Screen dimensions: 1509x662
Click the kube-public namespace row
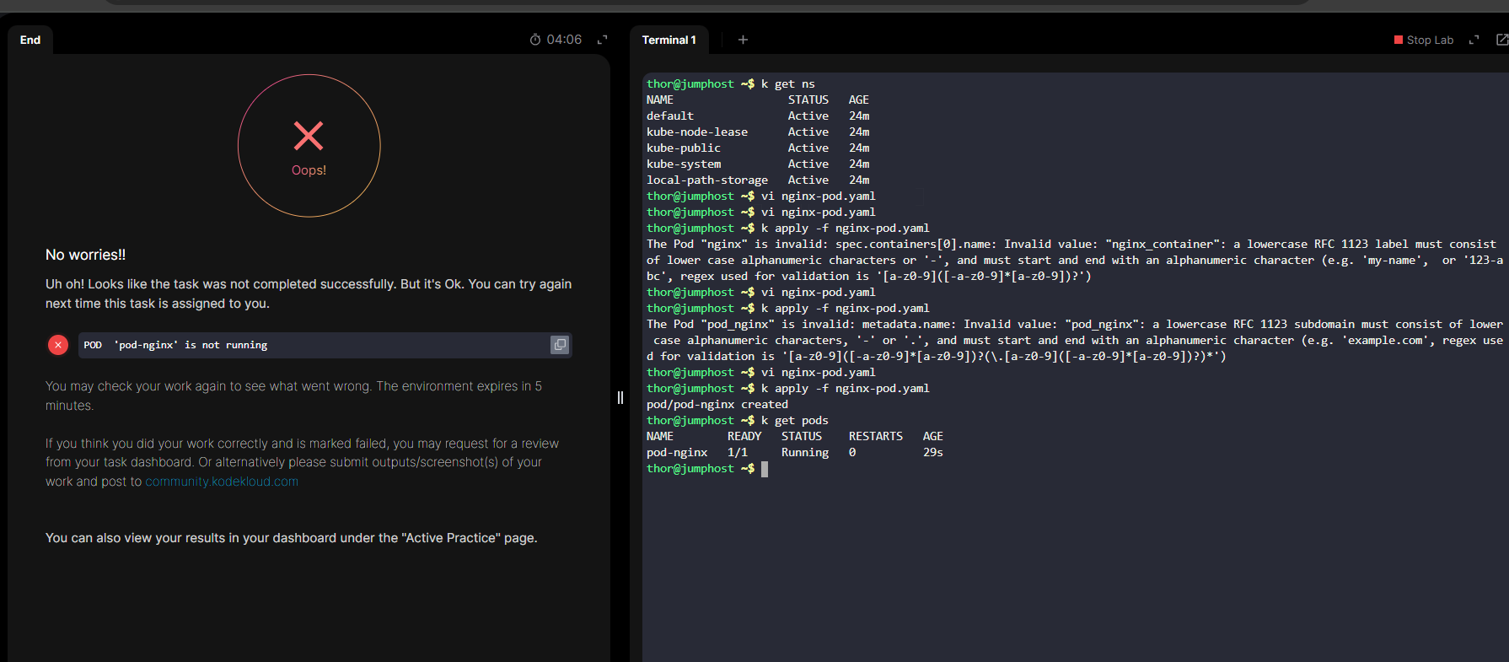[758, 148]
